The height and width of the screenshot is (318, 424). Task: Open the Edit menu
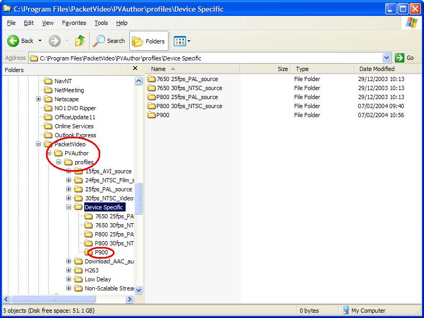click(29, 23)
